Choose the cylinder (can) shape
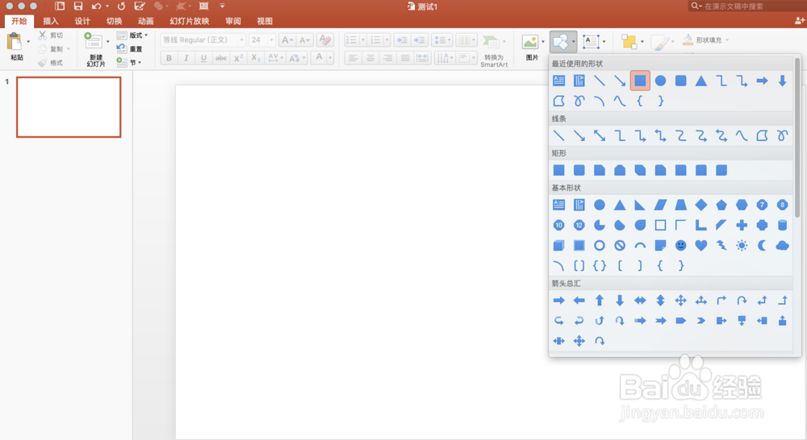 click(x=782, y=225)
